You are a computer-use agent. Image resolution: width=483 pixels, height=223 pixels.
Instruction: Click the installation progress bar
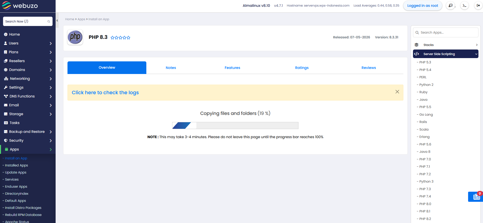click(235, 126)
